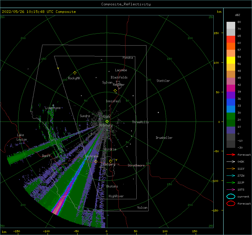Click the km unit label at bottom left

[x=4, y=232]
